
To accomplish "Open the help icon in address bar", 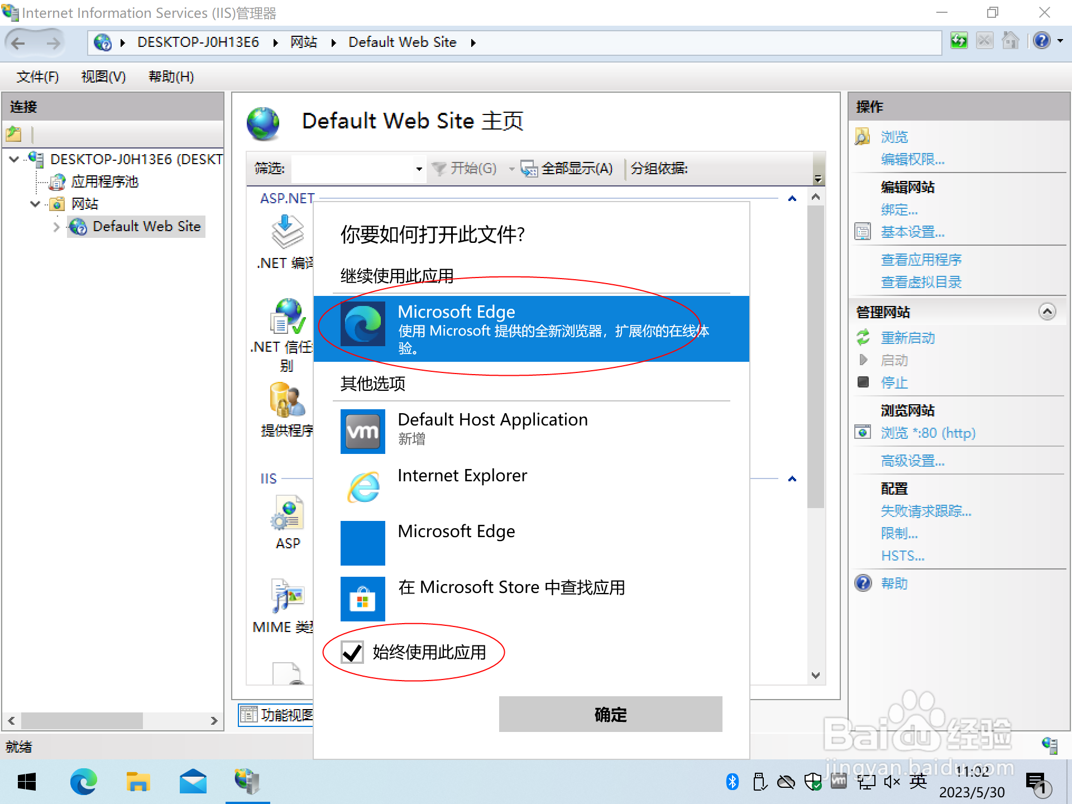I will coord(1042,41).
